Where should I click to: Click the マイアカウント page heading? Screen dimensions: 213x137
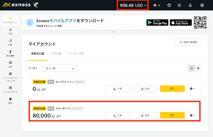[42, 44]
